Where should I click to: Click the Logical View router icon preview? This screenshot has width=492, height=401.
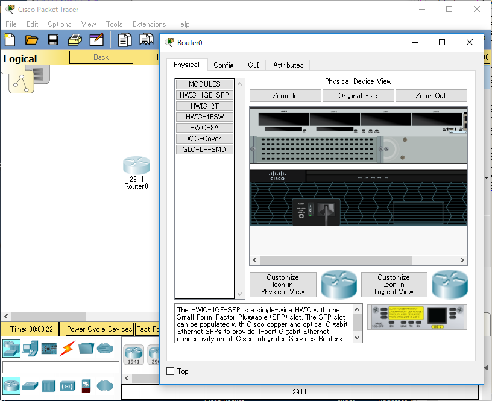click(450, 284)
